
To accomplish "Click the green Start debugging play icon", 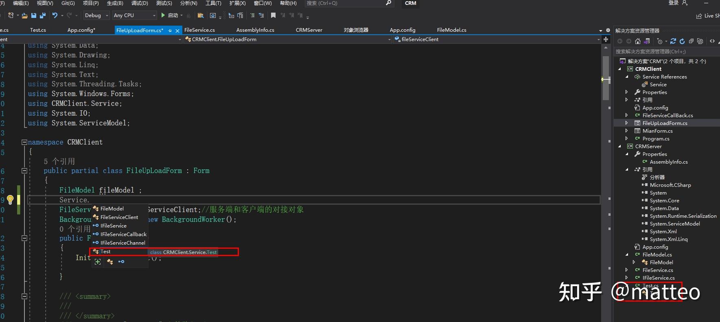I will click(163, 15).
